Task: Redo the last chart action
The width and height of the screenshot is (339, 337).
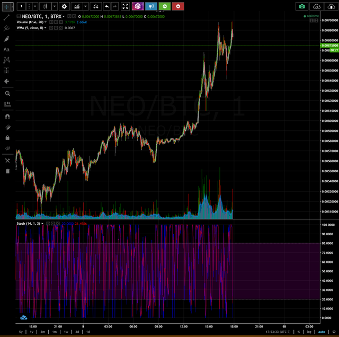Action: [x=115, y=6]
